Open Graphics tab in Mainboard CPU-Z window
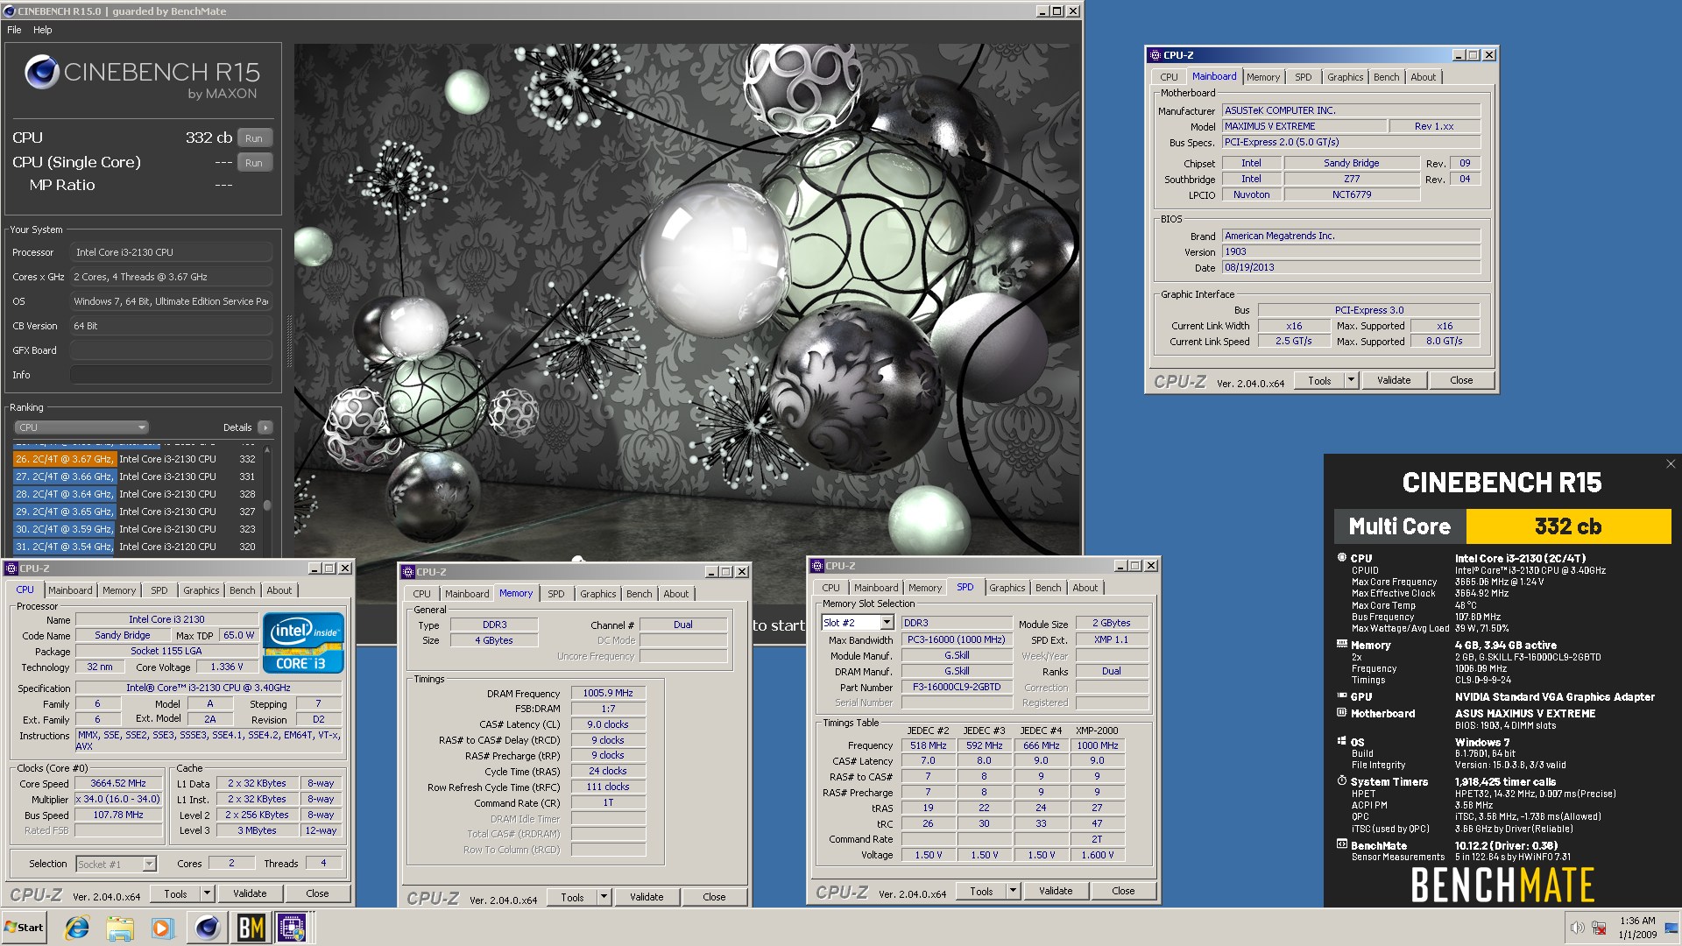This screenshot has height=946, width=1682. tap(1345, 77)
